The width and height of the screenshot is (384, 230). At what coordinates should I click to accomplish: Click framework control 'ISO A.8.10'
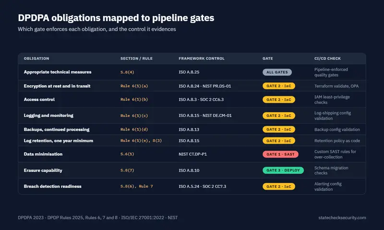[189, 171]
